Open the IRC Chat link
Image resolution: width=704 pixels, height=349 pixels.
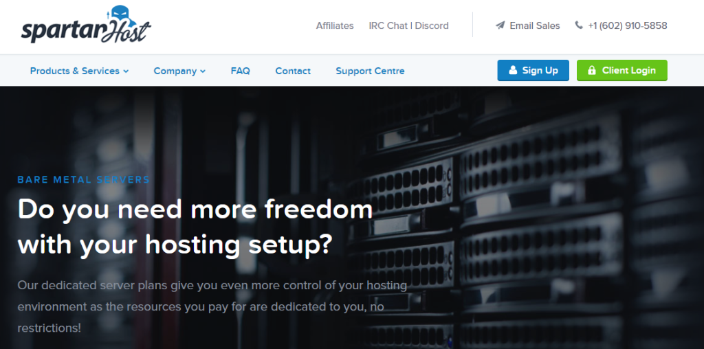(x=388, y=25)
